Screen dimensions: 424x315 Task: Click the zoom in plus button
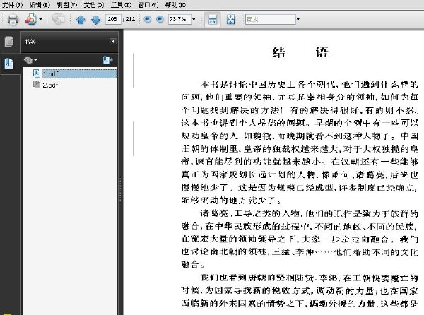click(x=160, y=19)
